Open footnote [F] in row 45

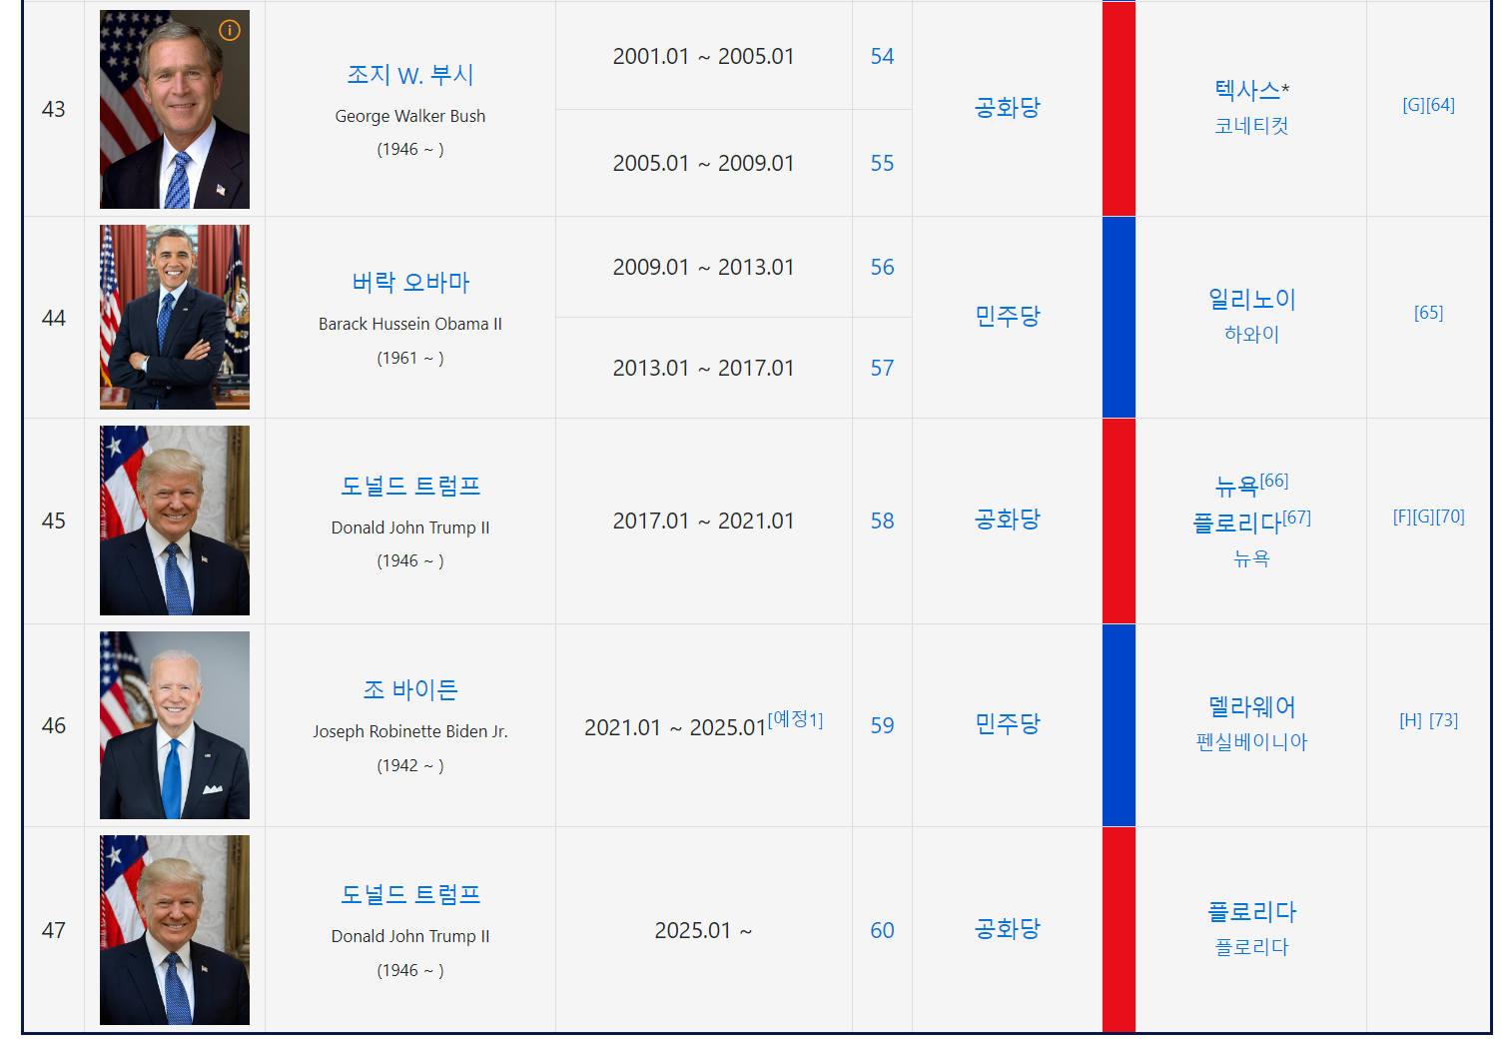[1402, 517]
